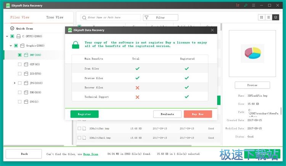Click iSkysoft logo in main title bar
The height and width of the screenshot is (166, 286).
tap(8, 5)
